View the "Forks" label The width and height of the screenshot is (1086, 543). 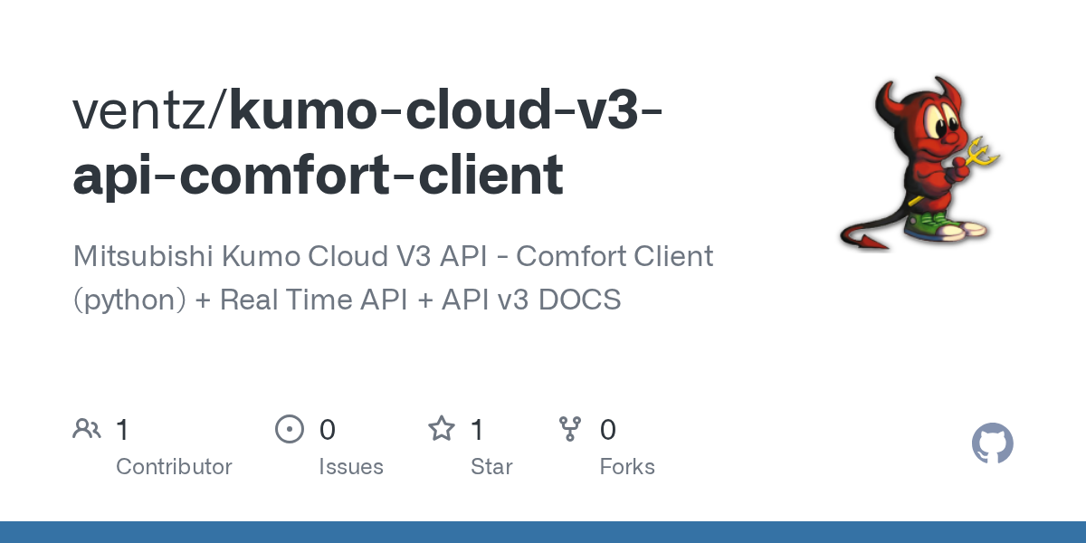(627, 467)
